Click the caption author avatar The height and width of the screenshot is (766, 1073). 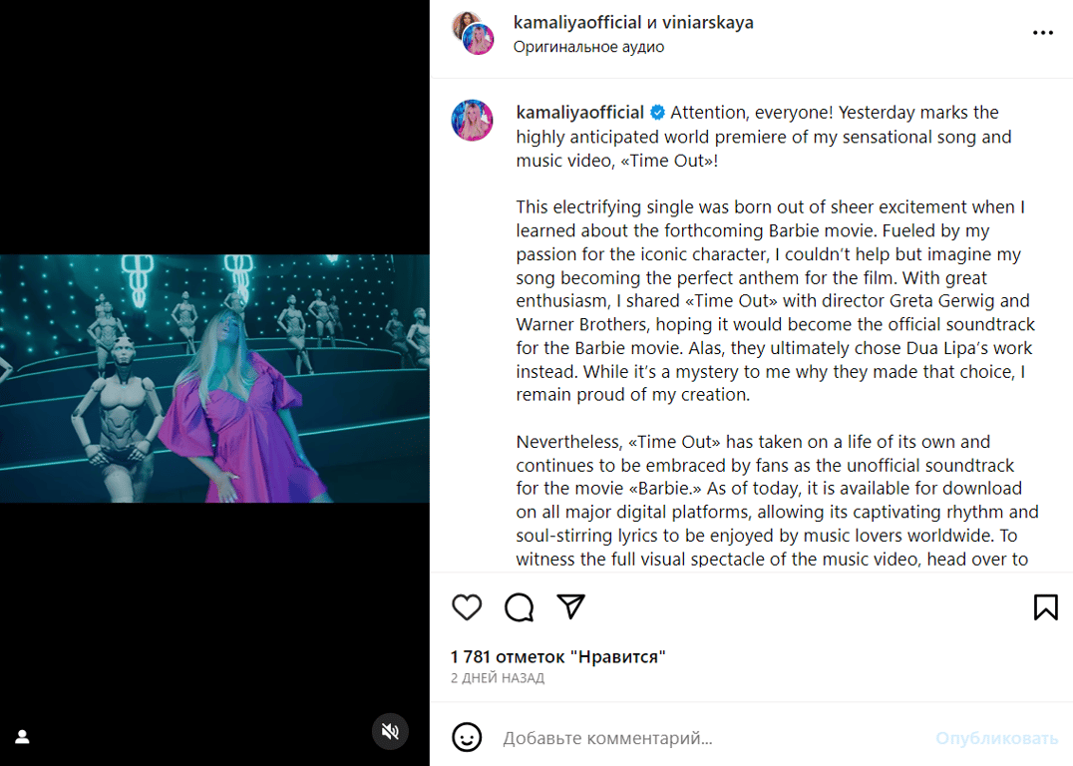pyautogui.click(x=473, y=121)
